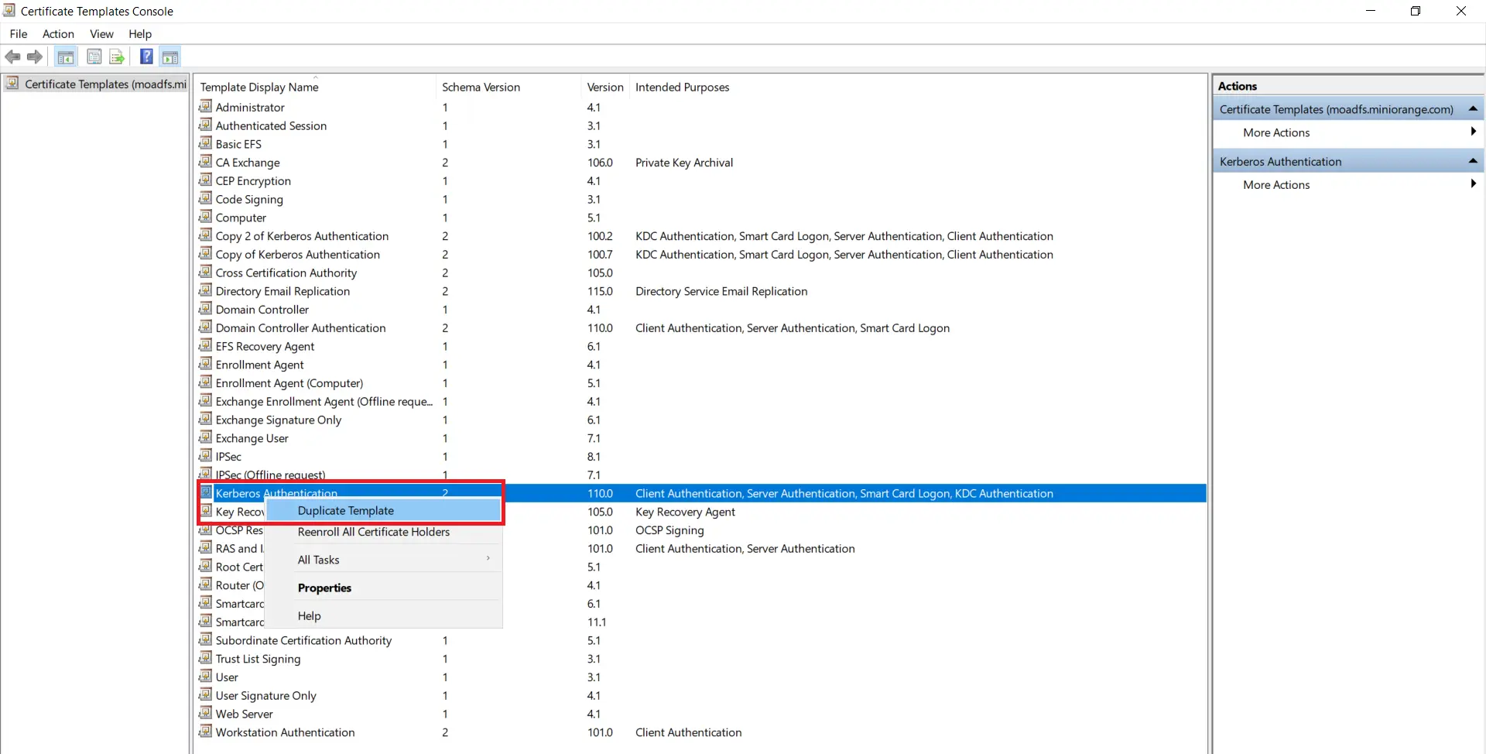Open Help via the question mark toolbar icon
Viewport: 1486px width, 754px height.
click(x=146, y=57)
